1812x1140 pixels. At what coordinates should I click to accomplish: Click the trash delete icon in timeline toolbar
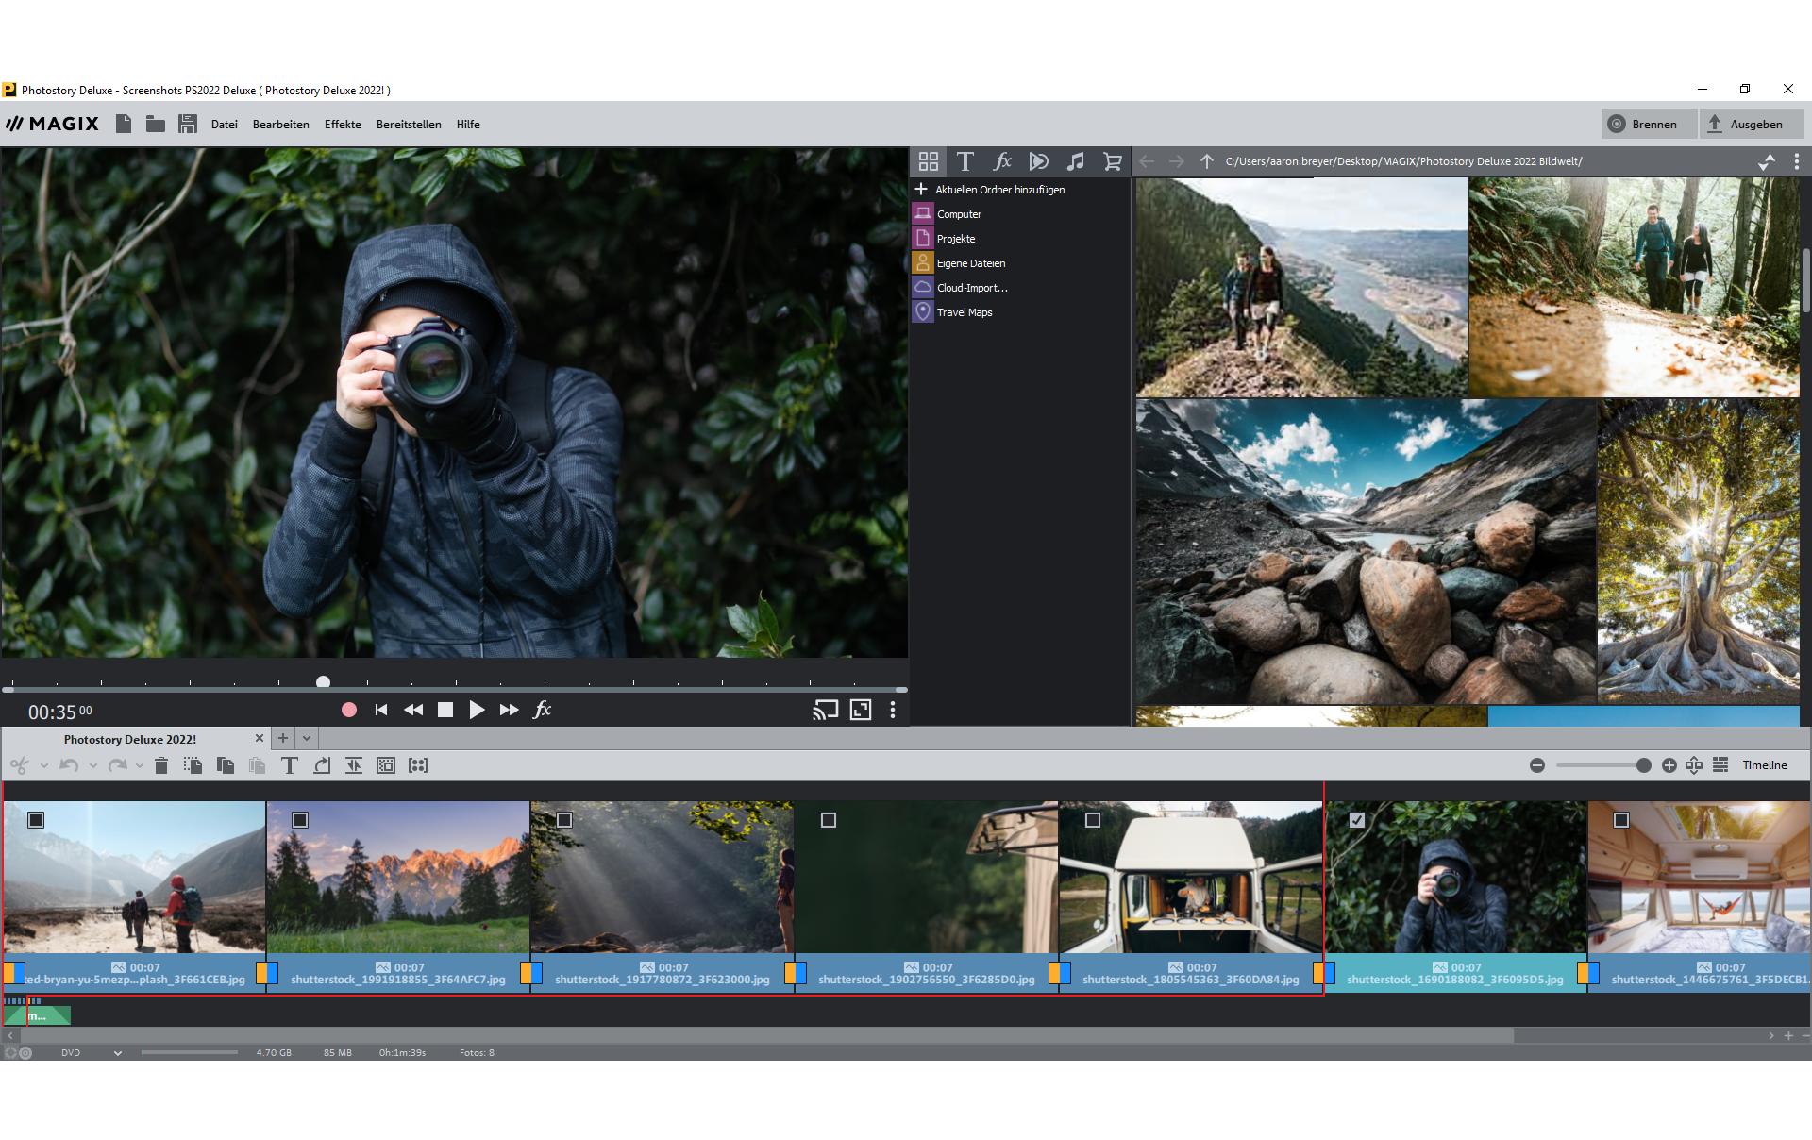(x=161, y=765)
